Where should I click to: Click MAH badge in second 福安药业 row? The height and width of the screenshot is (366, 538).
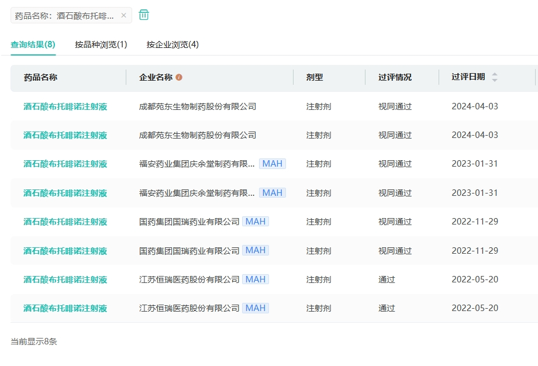coord(272,193)
